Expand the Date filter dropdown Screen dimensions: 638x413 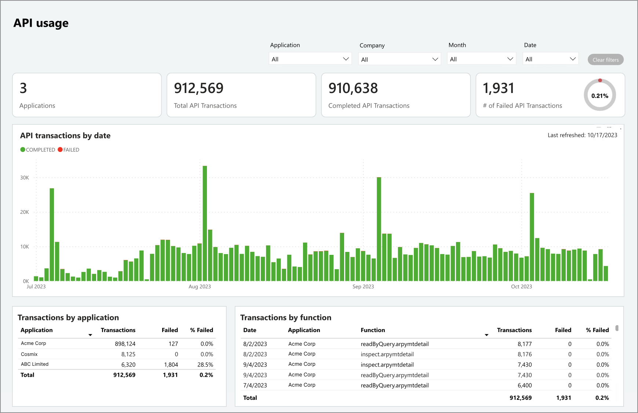pyautogui.click(x=550, y=59)
